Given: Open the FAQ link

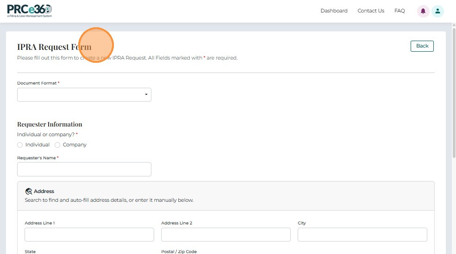Looking at the screenshot, I should [x=400, y=11].
